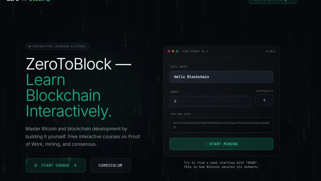The height and width of the screenshot is (181, 321).
Task: Click the Interactive Learning Platform badge text
Action: point(59,47)
